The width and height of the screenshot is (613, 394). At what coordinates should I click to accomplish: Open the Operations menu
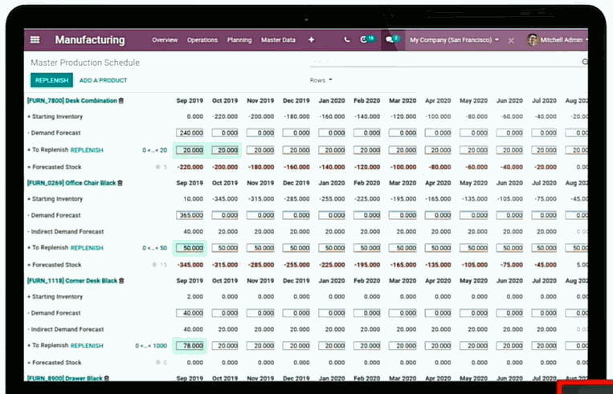tap(202, 40)
